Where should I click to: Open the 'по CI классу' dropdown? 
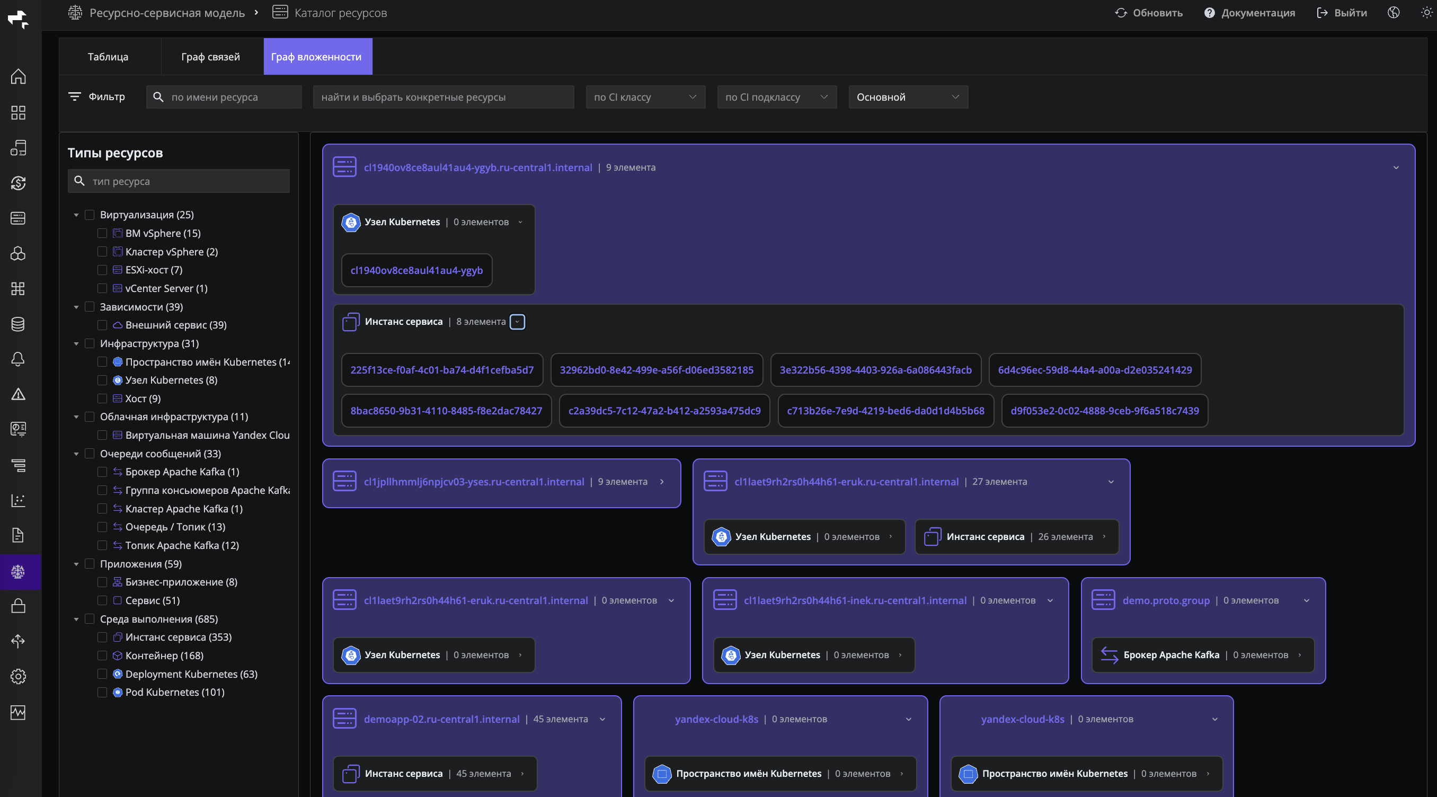tap(645, 97)
